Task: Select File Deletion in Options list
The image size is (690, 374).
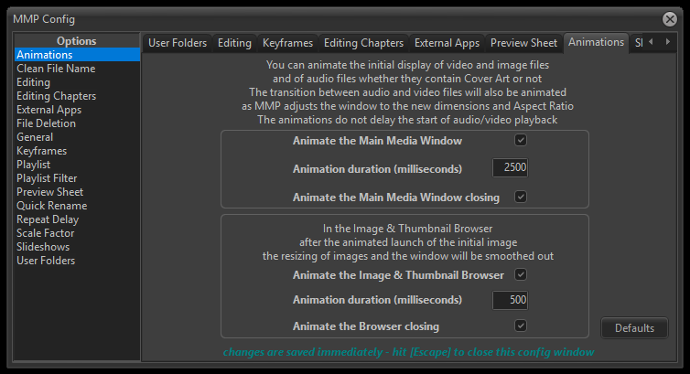Action: [77, 123]
